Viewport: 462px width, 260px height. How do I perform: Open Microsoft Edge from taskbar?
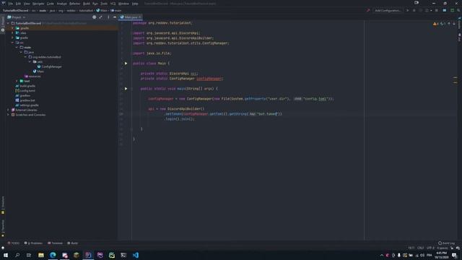(53, 255)
